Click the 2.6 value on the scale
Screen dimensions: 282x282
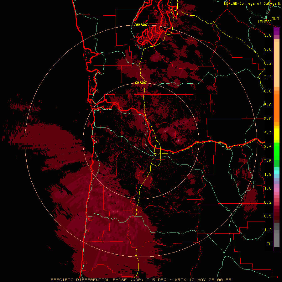coord(268,161)
